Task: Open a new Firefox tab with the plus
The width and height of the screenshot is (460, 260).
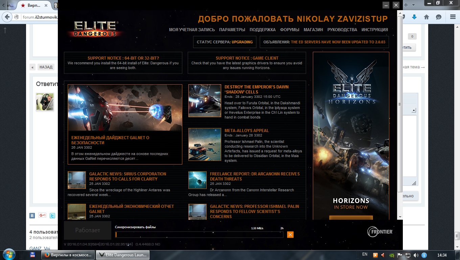Action: click(406, 5)
